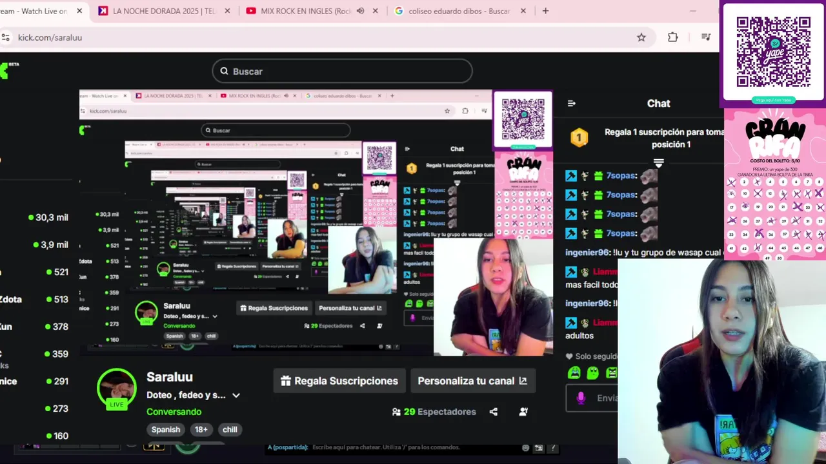Mute the MIX ROCK EN INGLES tab audio

tap(360, 11)
